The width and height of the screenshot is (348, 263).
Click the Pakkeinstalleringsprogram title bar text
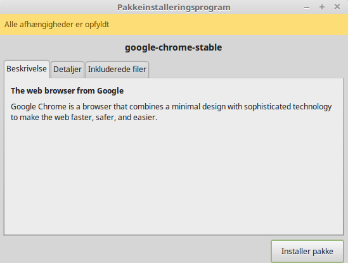coord(174,8)
